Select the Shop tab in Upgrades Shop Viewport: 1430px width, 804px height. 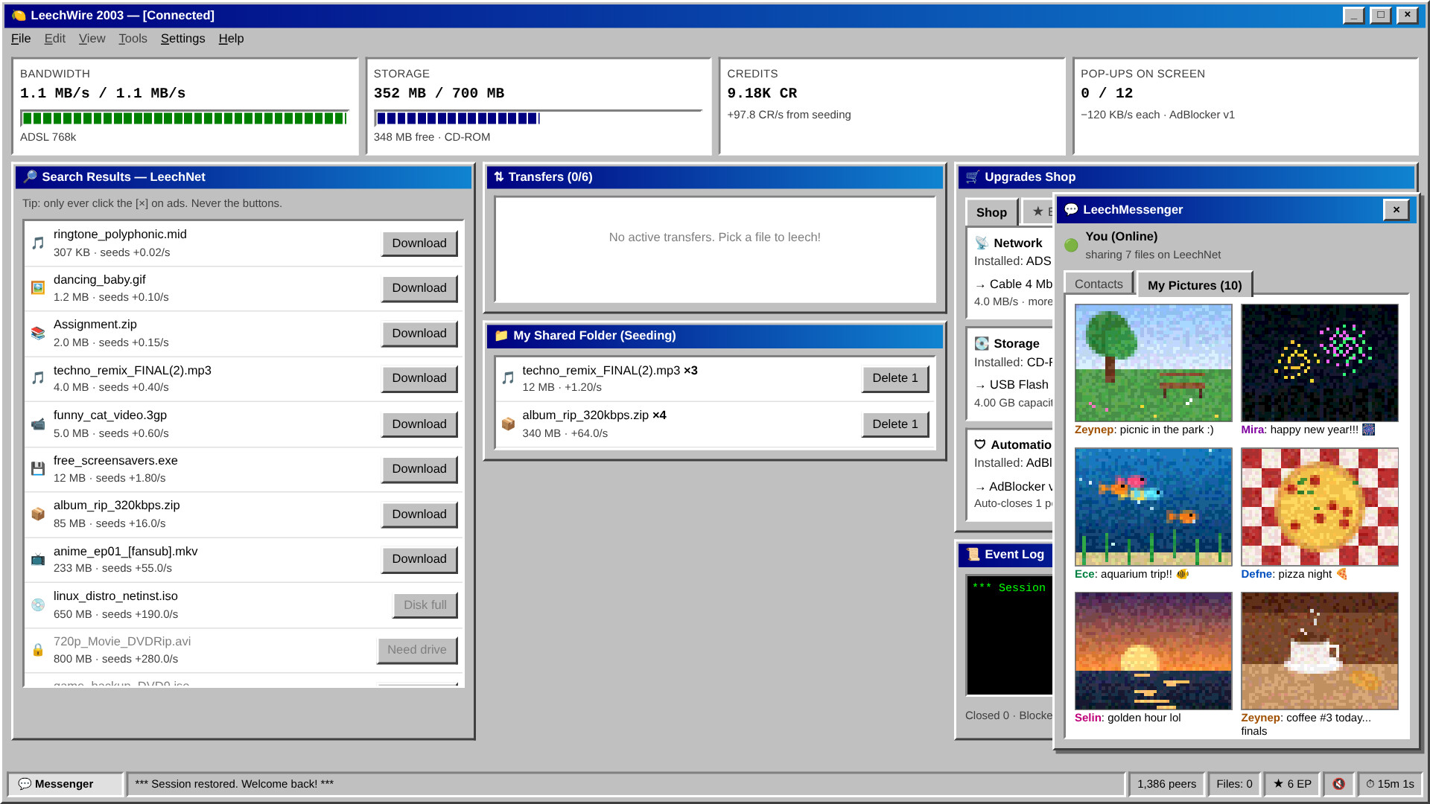pyautogui.click(x=991, y=213)
